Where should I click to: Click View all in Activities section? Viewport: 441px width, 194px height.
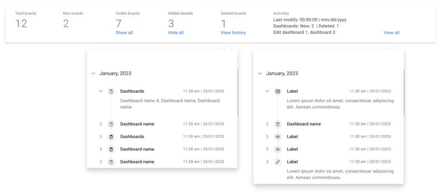[x=391, y=33]
